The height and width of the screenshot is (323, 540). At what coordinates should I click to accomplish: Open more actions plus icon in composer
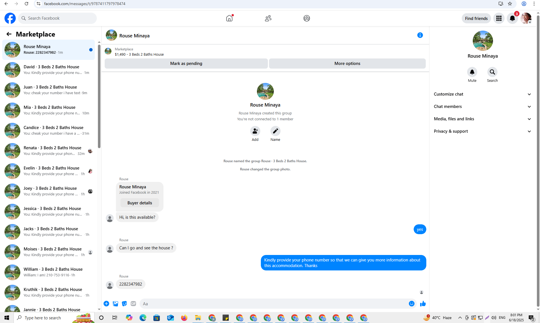pyautogui.click(x=106, y=304)
